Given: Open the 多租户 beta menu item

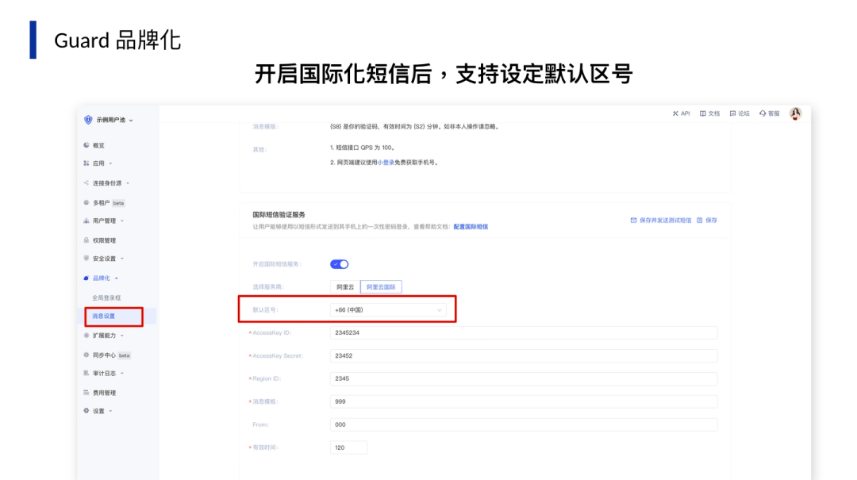Looking at the screenshot, I should pos(108,203).
